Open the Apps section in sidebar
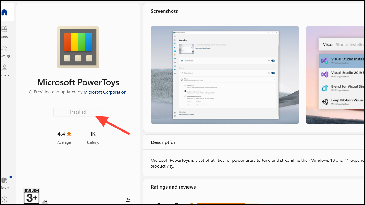 (4, 32)
